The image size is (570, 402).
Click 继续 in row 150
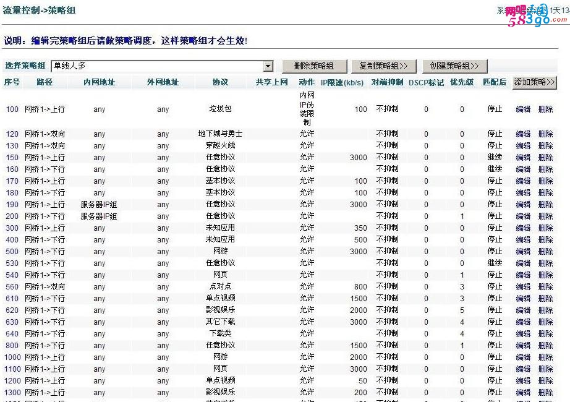click(x=495, y=157)
